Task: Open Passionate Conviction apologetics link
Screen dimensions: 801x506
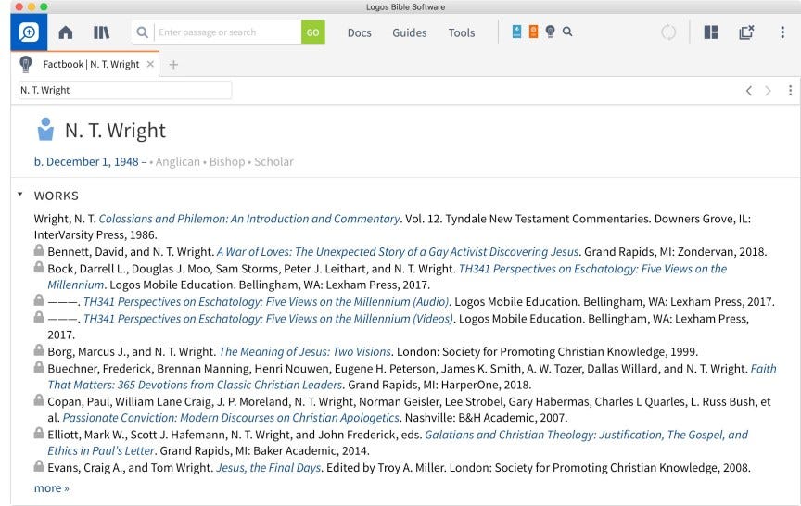Action: (x=231, y=418)
